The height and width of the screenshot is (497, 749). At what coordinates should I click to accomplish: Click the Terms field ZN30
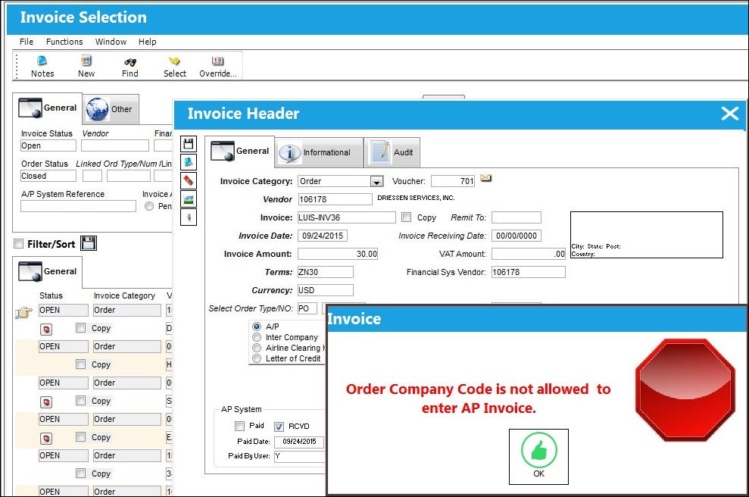[x=326, y=272]
